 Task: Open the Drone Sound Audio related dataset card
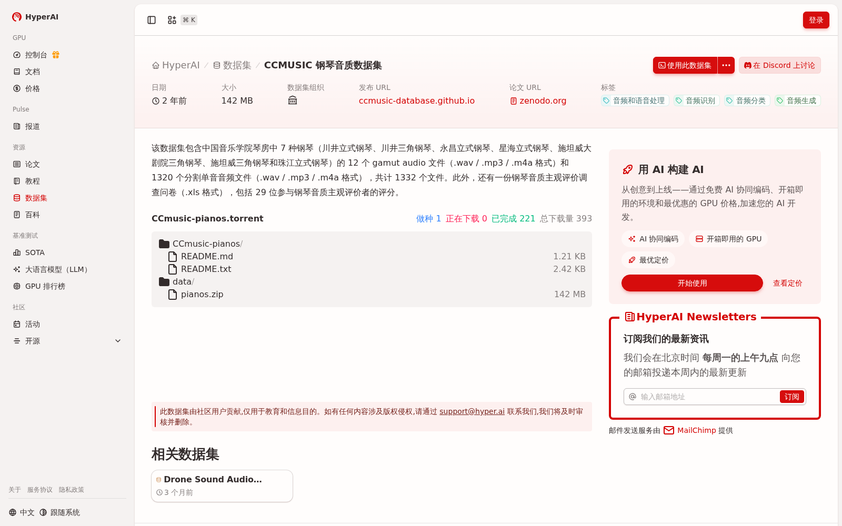click(222, 486)
